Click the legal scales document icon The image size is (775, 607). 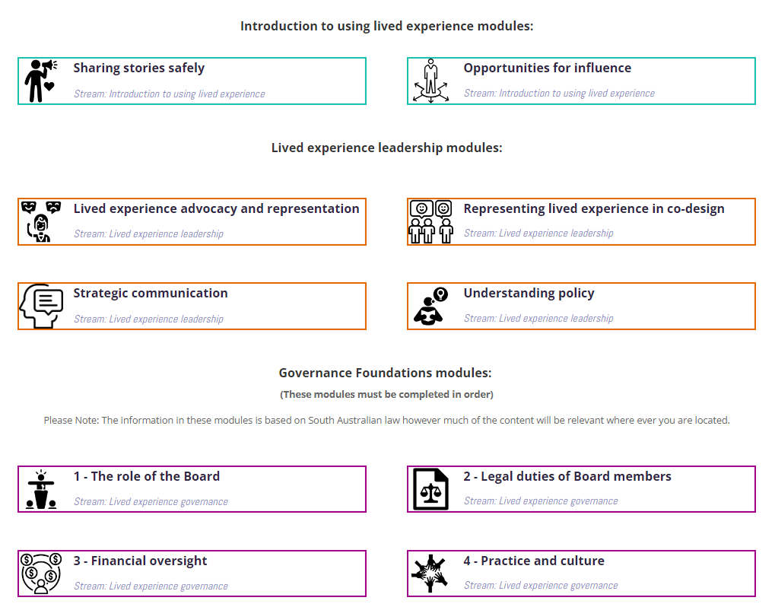430,489
